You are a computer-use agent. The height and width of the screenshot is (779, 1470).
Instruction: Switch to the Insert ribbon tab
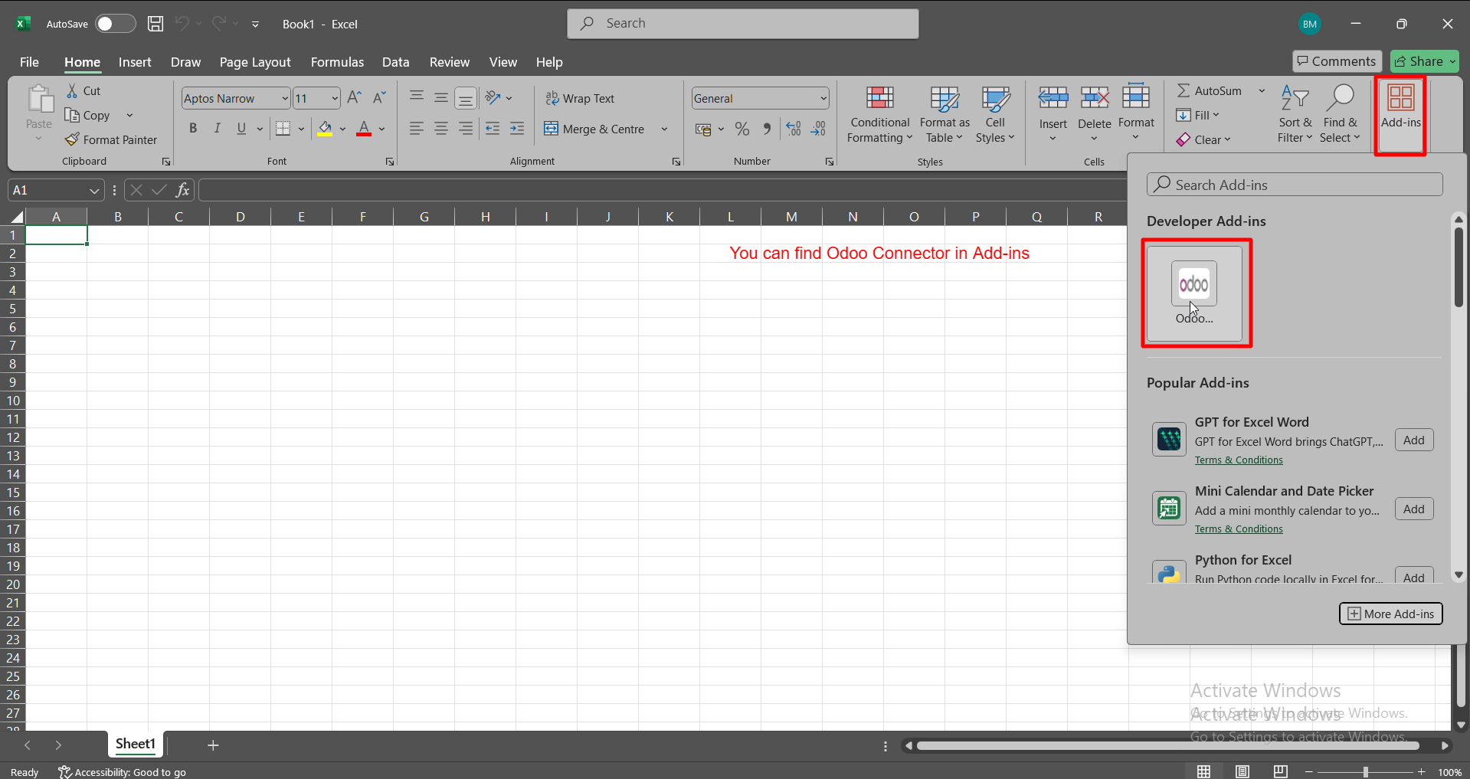coord(135,62)
